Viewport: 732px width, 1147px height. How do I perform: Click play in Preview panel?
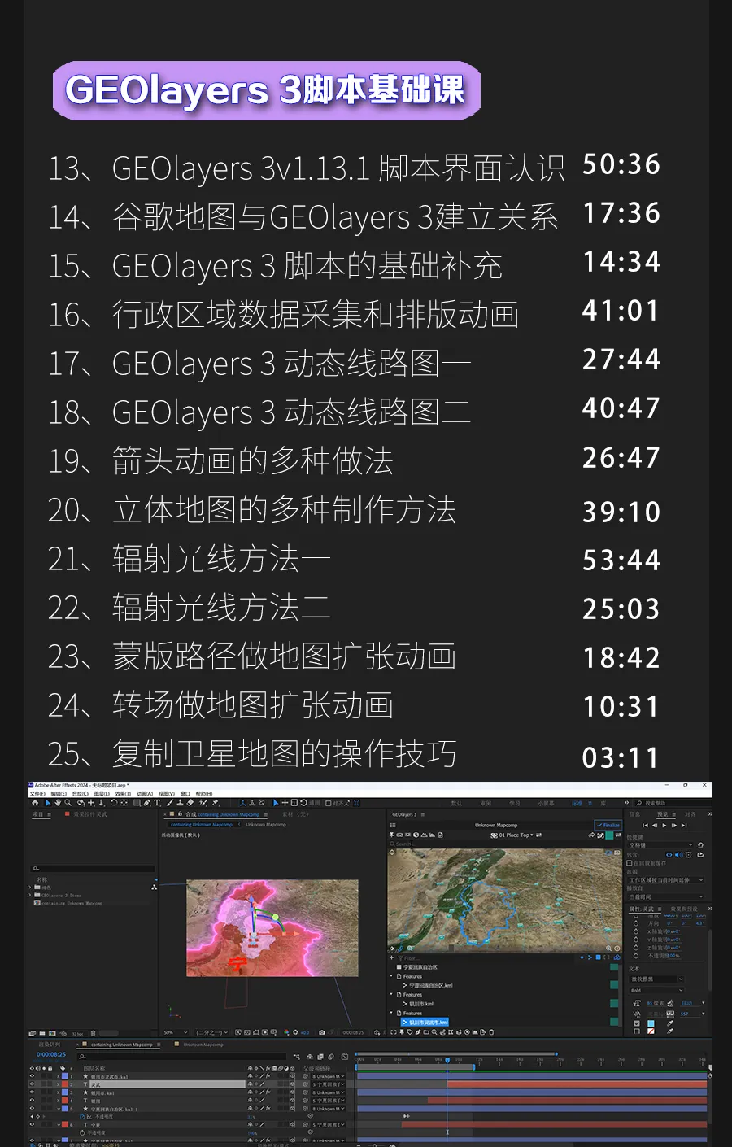click(664, 826)
